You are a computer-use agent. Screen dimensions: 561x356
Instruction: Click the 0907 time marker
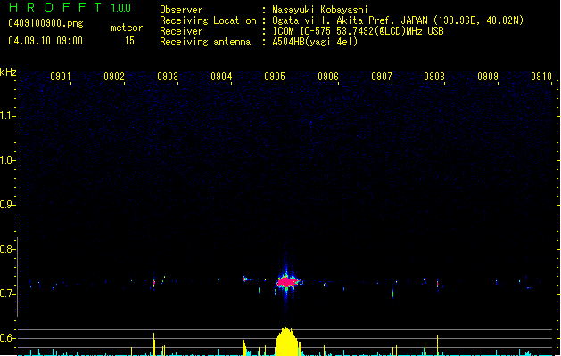click(x=382, y=77)
